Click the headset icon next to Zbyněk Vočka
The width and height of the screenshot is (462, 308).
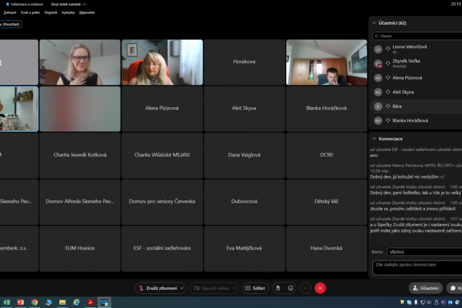pyautogui.click(x=388, y=63)
